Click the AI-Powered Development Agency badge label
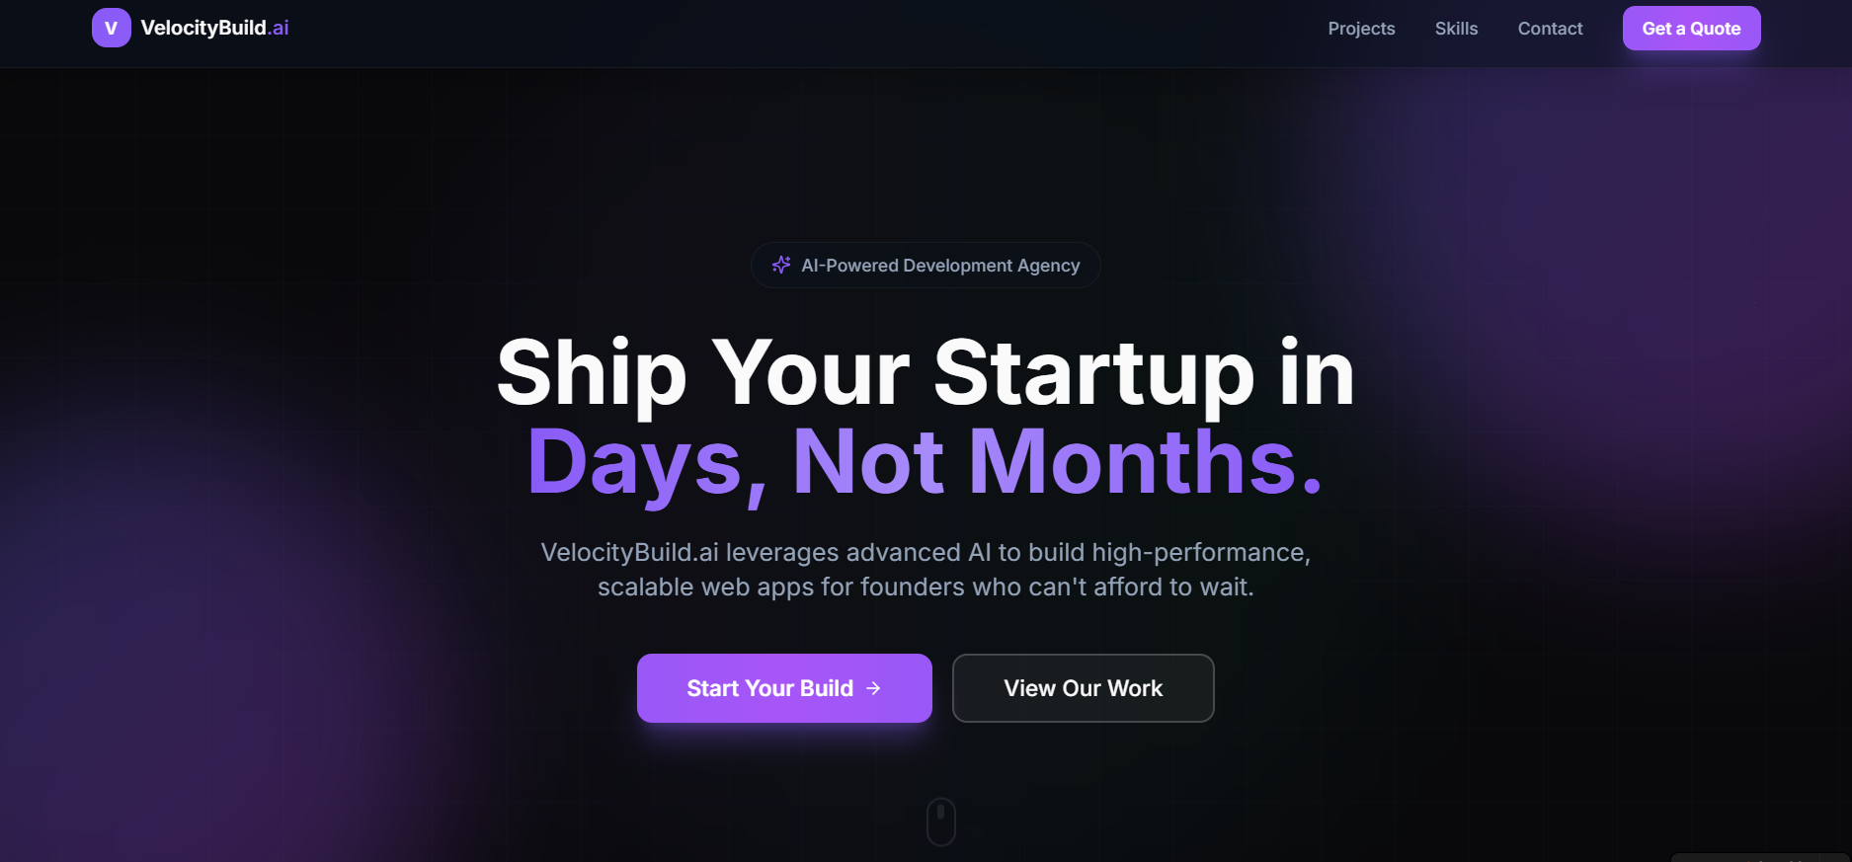The height and width of the screenshot is (862, 1852). tap(940, 266)
